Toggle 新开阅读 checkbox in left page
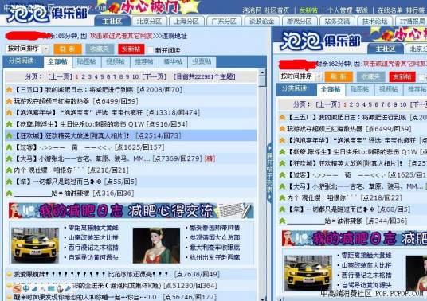The width and height of the screenshot is (427, 301). (x=151, y=49)
